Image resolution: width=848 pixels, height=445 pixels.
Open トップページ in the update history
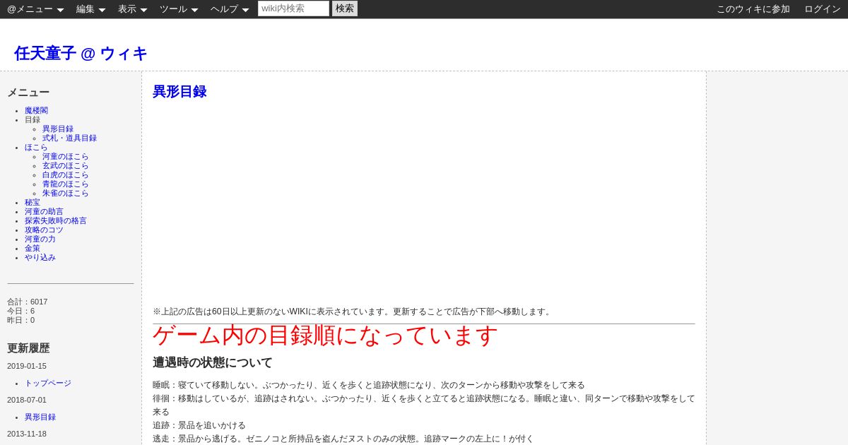(48, 384)
